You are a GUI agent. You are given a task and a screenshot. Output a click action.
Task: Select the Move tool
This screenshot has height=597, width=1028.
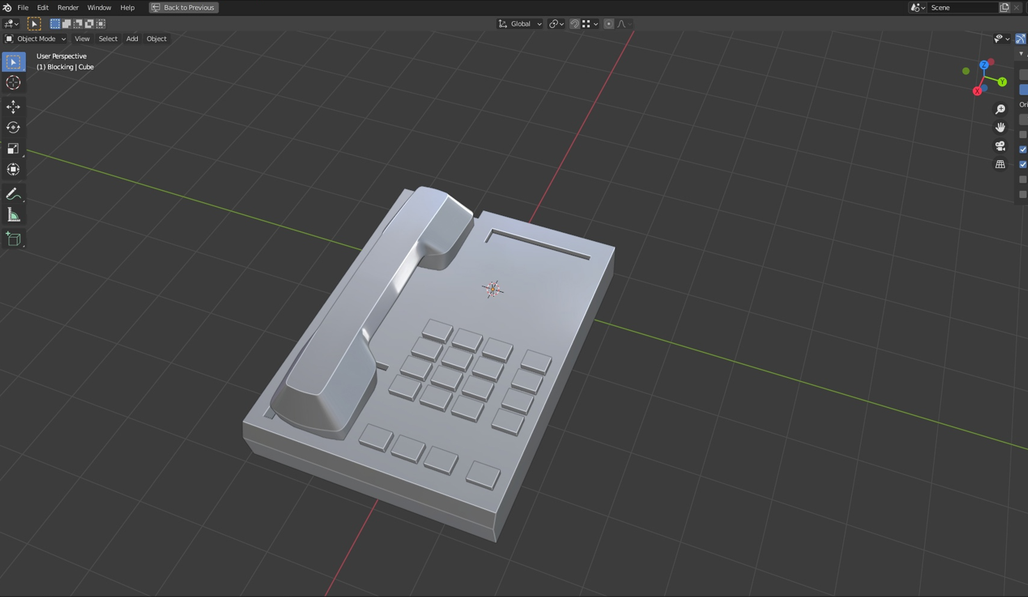click(x=13, y=107)
